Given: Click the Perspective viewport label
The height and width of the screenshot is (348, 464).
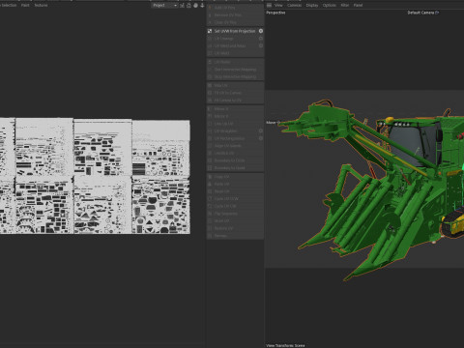Looking at the screenshot, I should 275,13.
